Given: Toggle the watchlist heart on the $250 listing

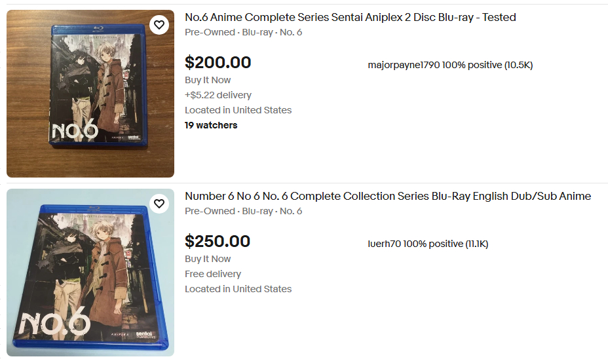Looking at the screenshot, I should 159,204.
